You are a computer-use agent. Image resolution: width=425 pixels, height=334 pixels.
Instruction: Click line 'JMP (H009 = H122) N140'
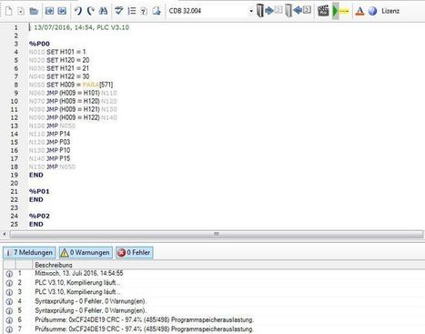coord(73,117)
